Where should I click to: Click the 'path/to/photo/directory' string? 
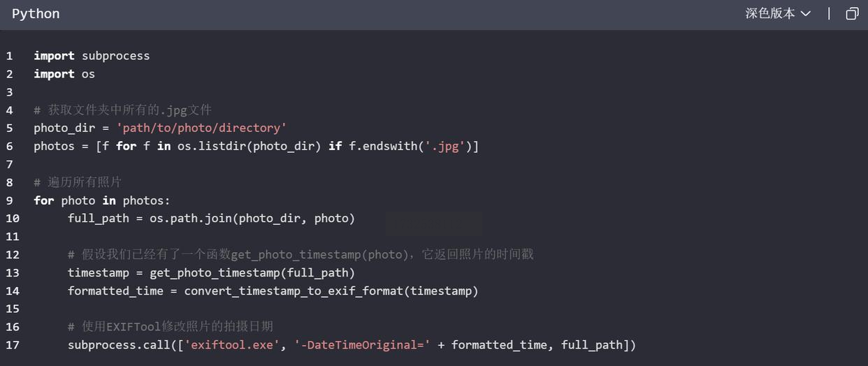201,129
